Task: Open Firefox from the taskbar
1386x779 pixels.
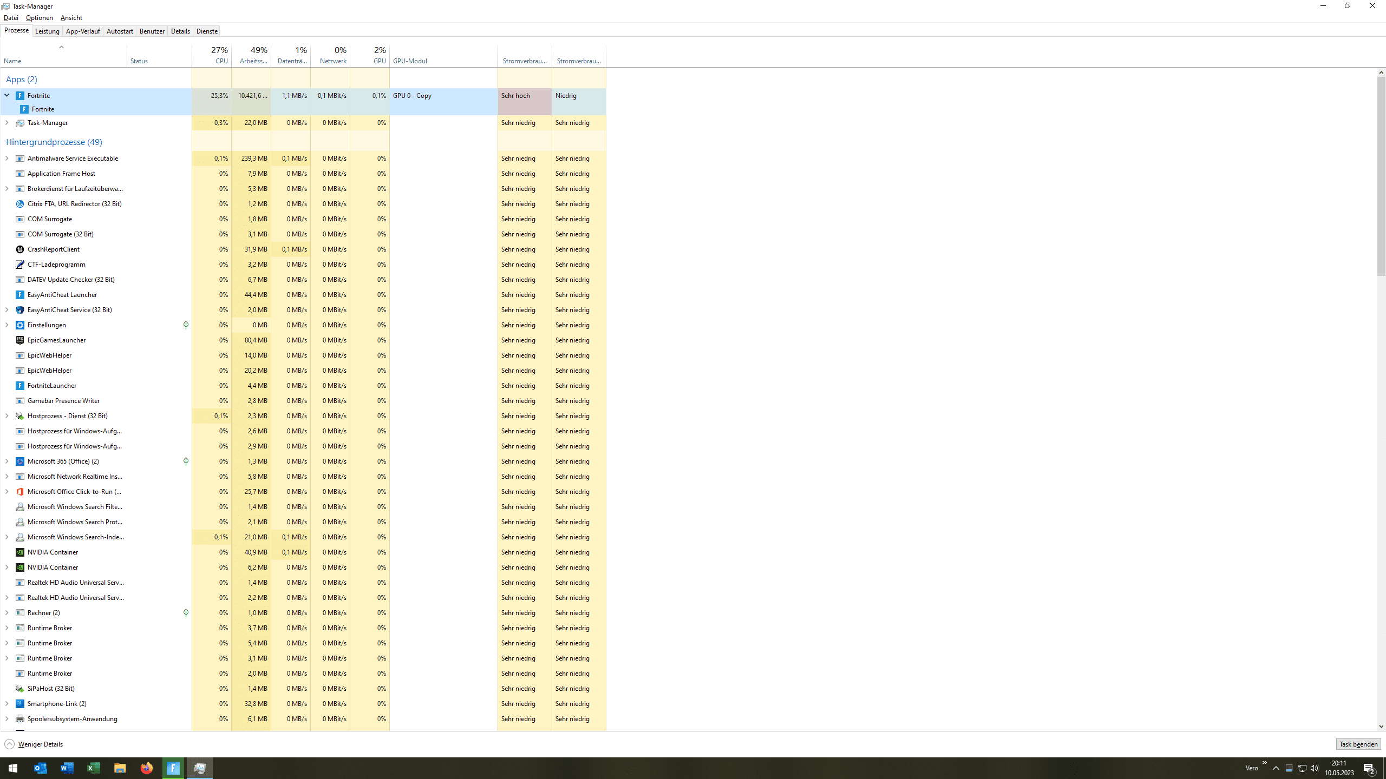Action: coord(146,768)
